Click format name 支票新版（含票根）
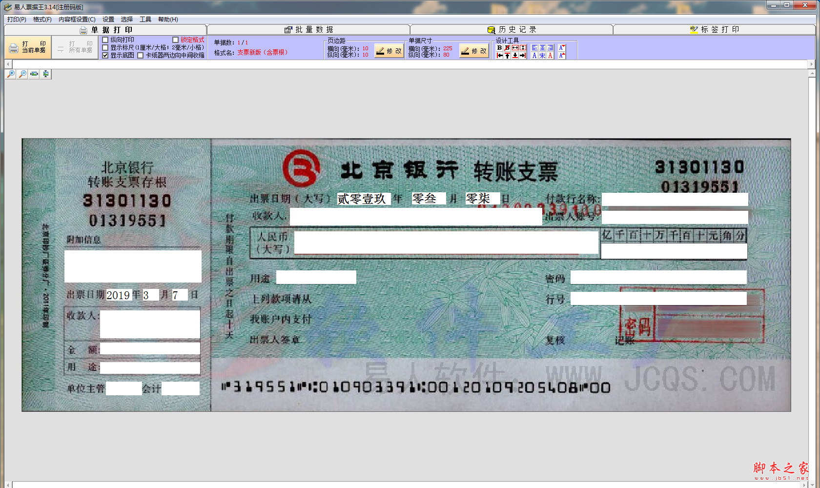This screenshot has width=820, height=488. [263, 52]
